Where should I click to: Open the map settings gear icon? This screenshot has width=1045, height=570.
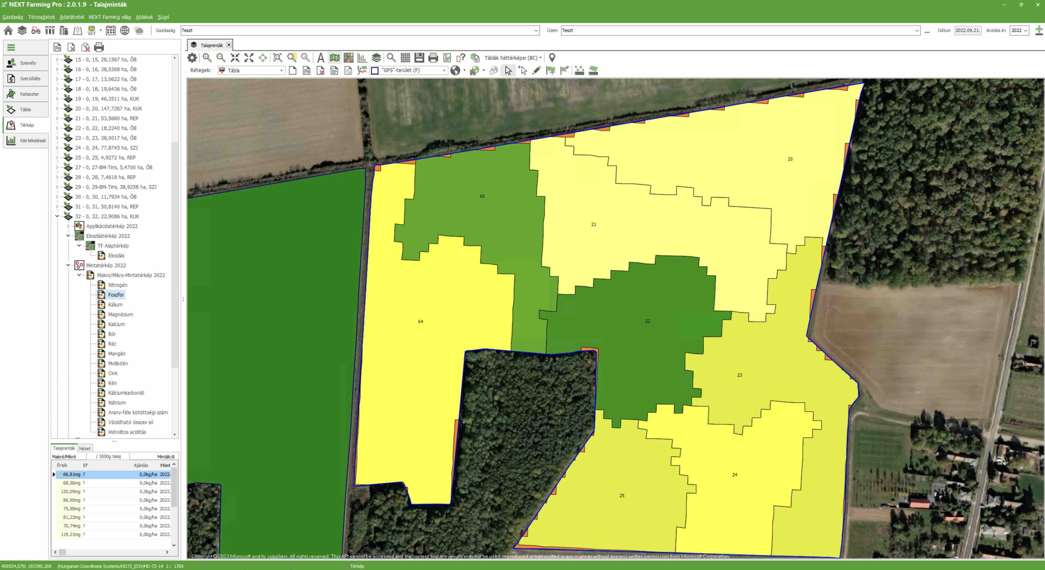(192, 58)
